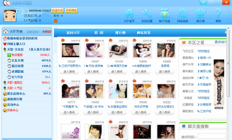Click 进入房间 under room 10858
Image resolution: width=232 pixels, height=140 pixels.
[x=141, y=72]
